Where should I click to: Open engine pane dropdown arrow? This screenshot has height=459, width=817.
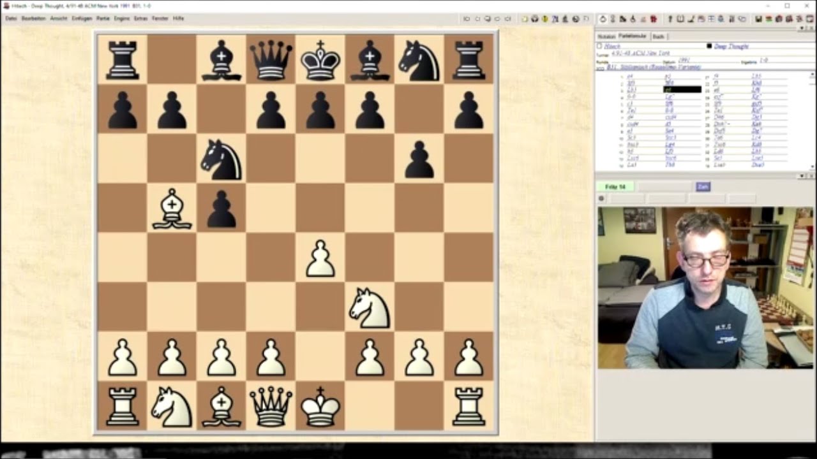[x=802, y=176]
